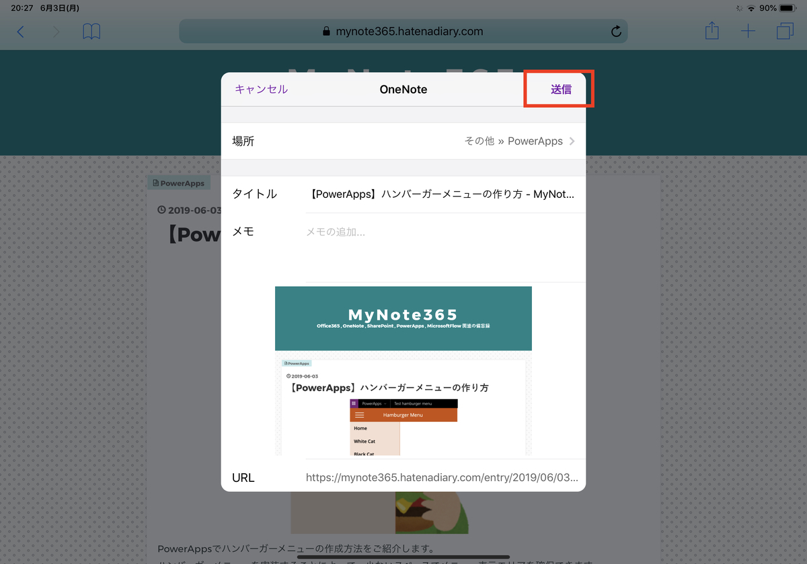Image resolution: width=807 pixels, height=564 pixels.
Task: Tap the URL value in the dialog
Action: 442,478
